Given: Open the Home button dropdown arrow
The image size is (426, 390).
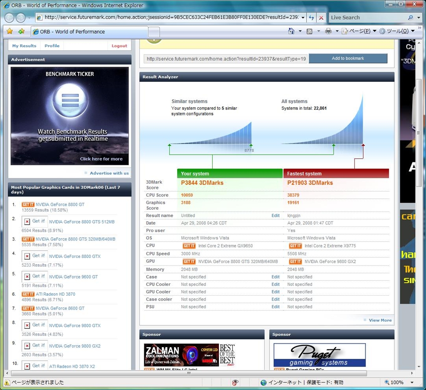Looking at the screenshot, I should tap(300, 31).
